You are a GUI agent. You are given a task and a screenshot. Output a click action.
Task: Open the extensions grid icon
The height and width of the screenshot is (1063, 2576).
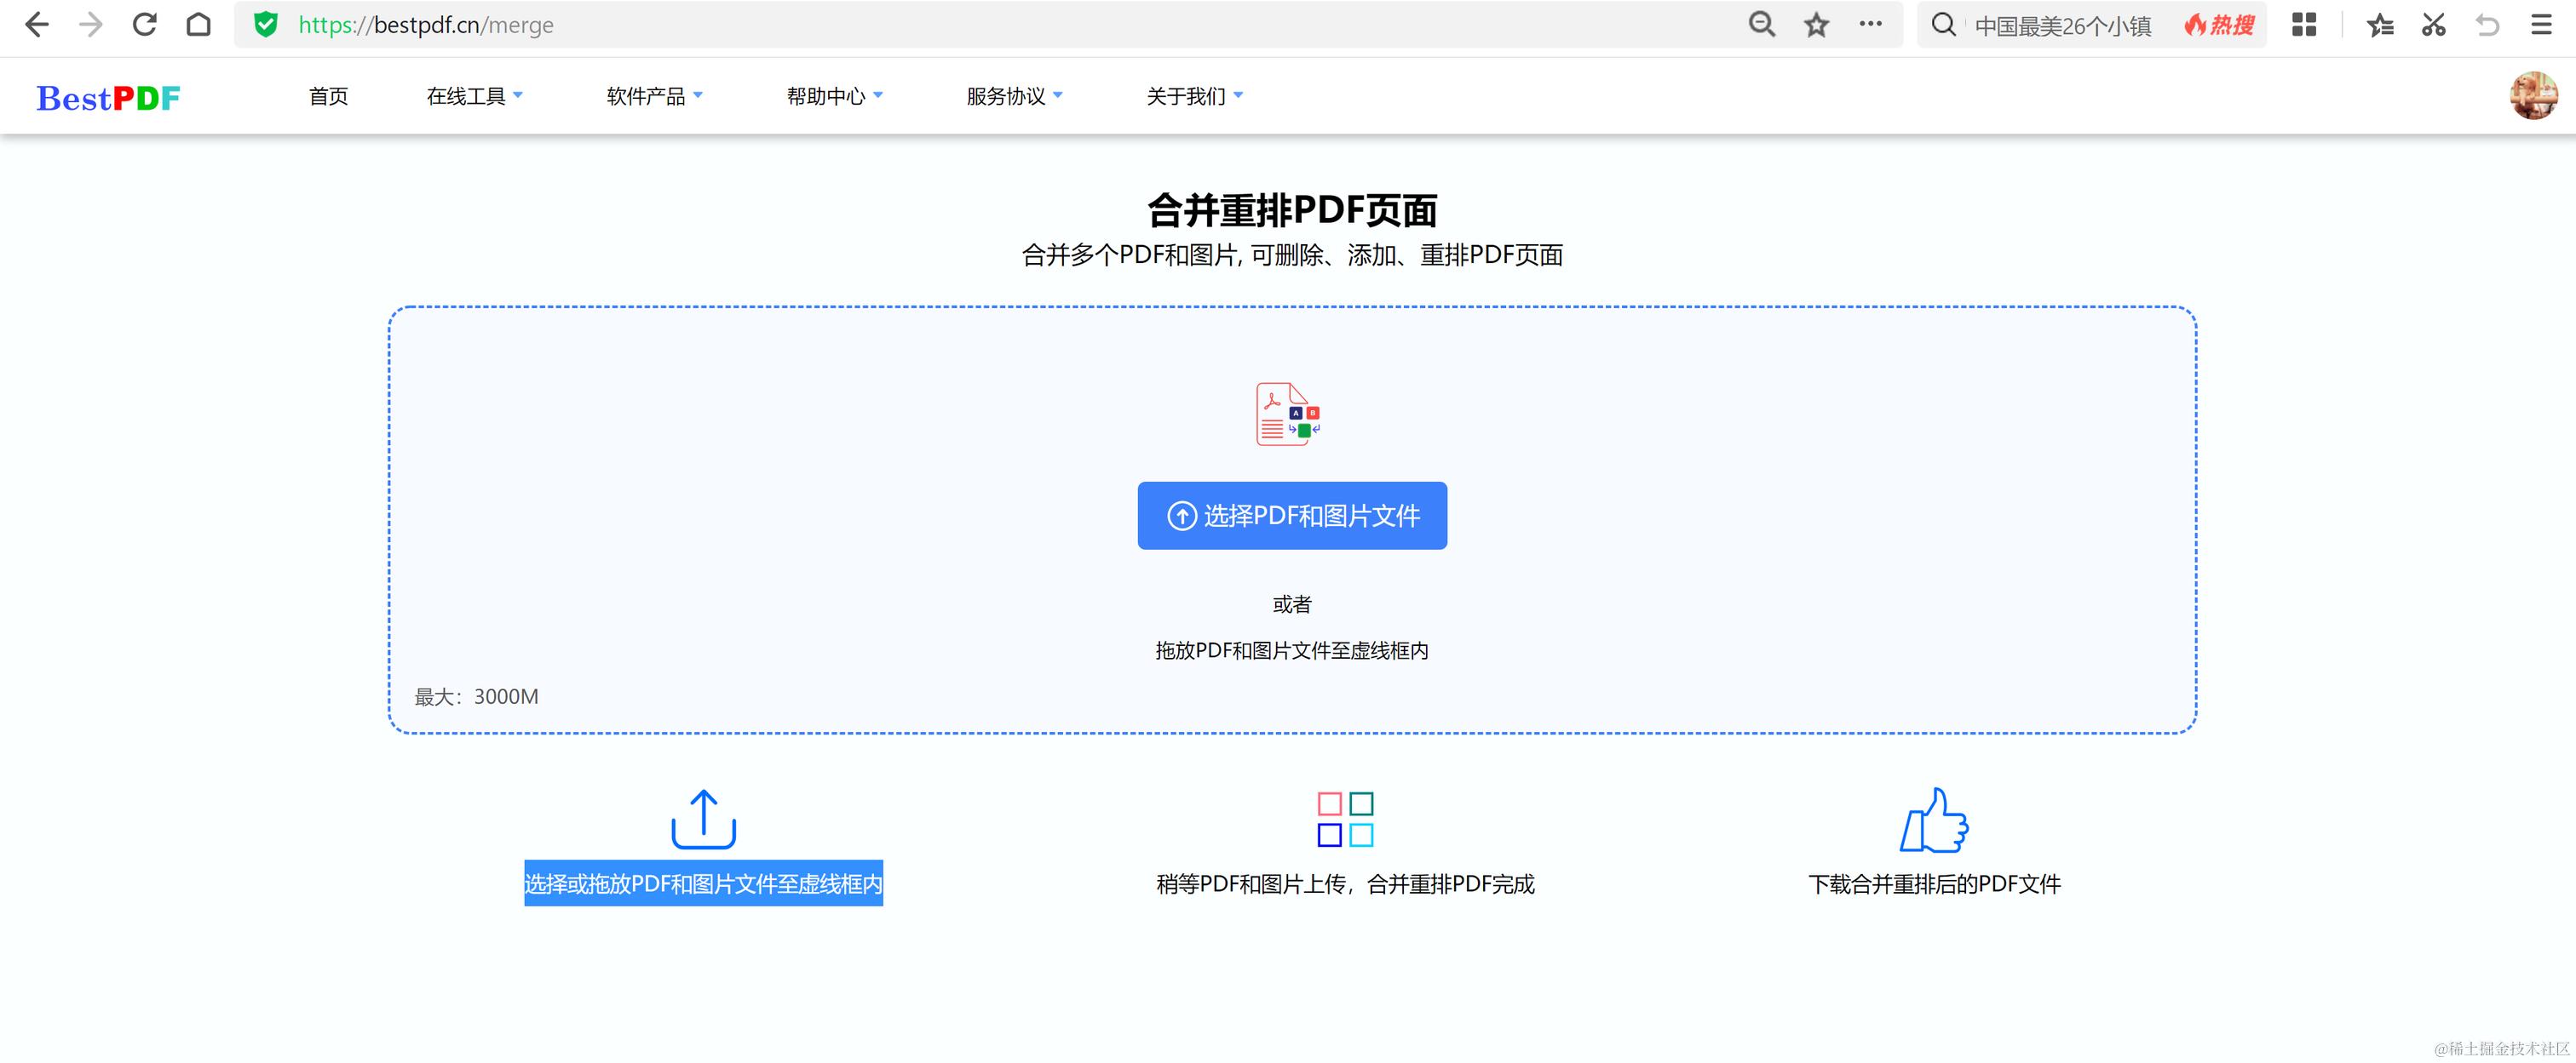pyautogui.click(x=2304, y=25)
